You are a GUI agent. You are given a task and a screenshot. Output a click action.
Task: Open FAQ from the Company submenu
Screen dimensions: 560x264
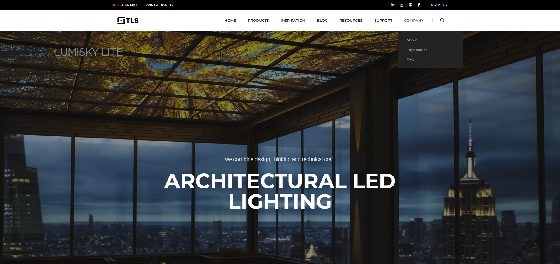point(410,60)
